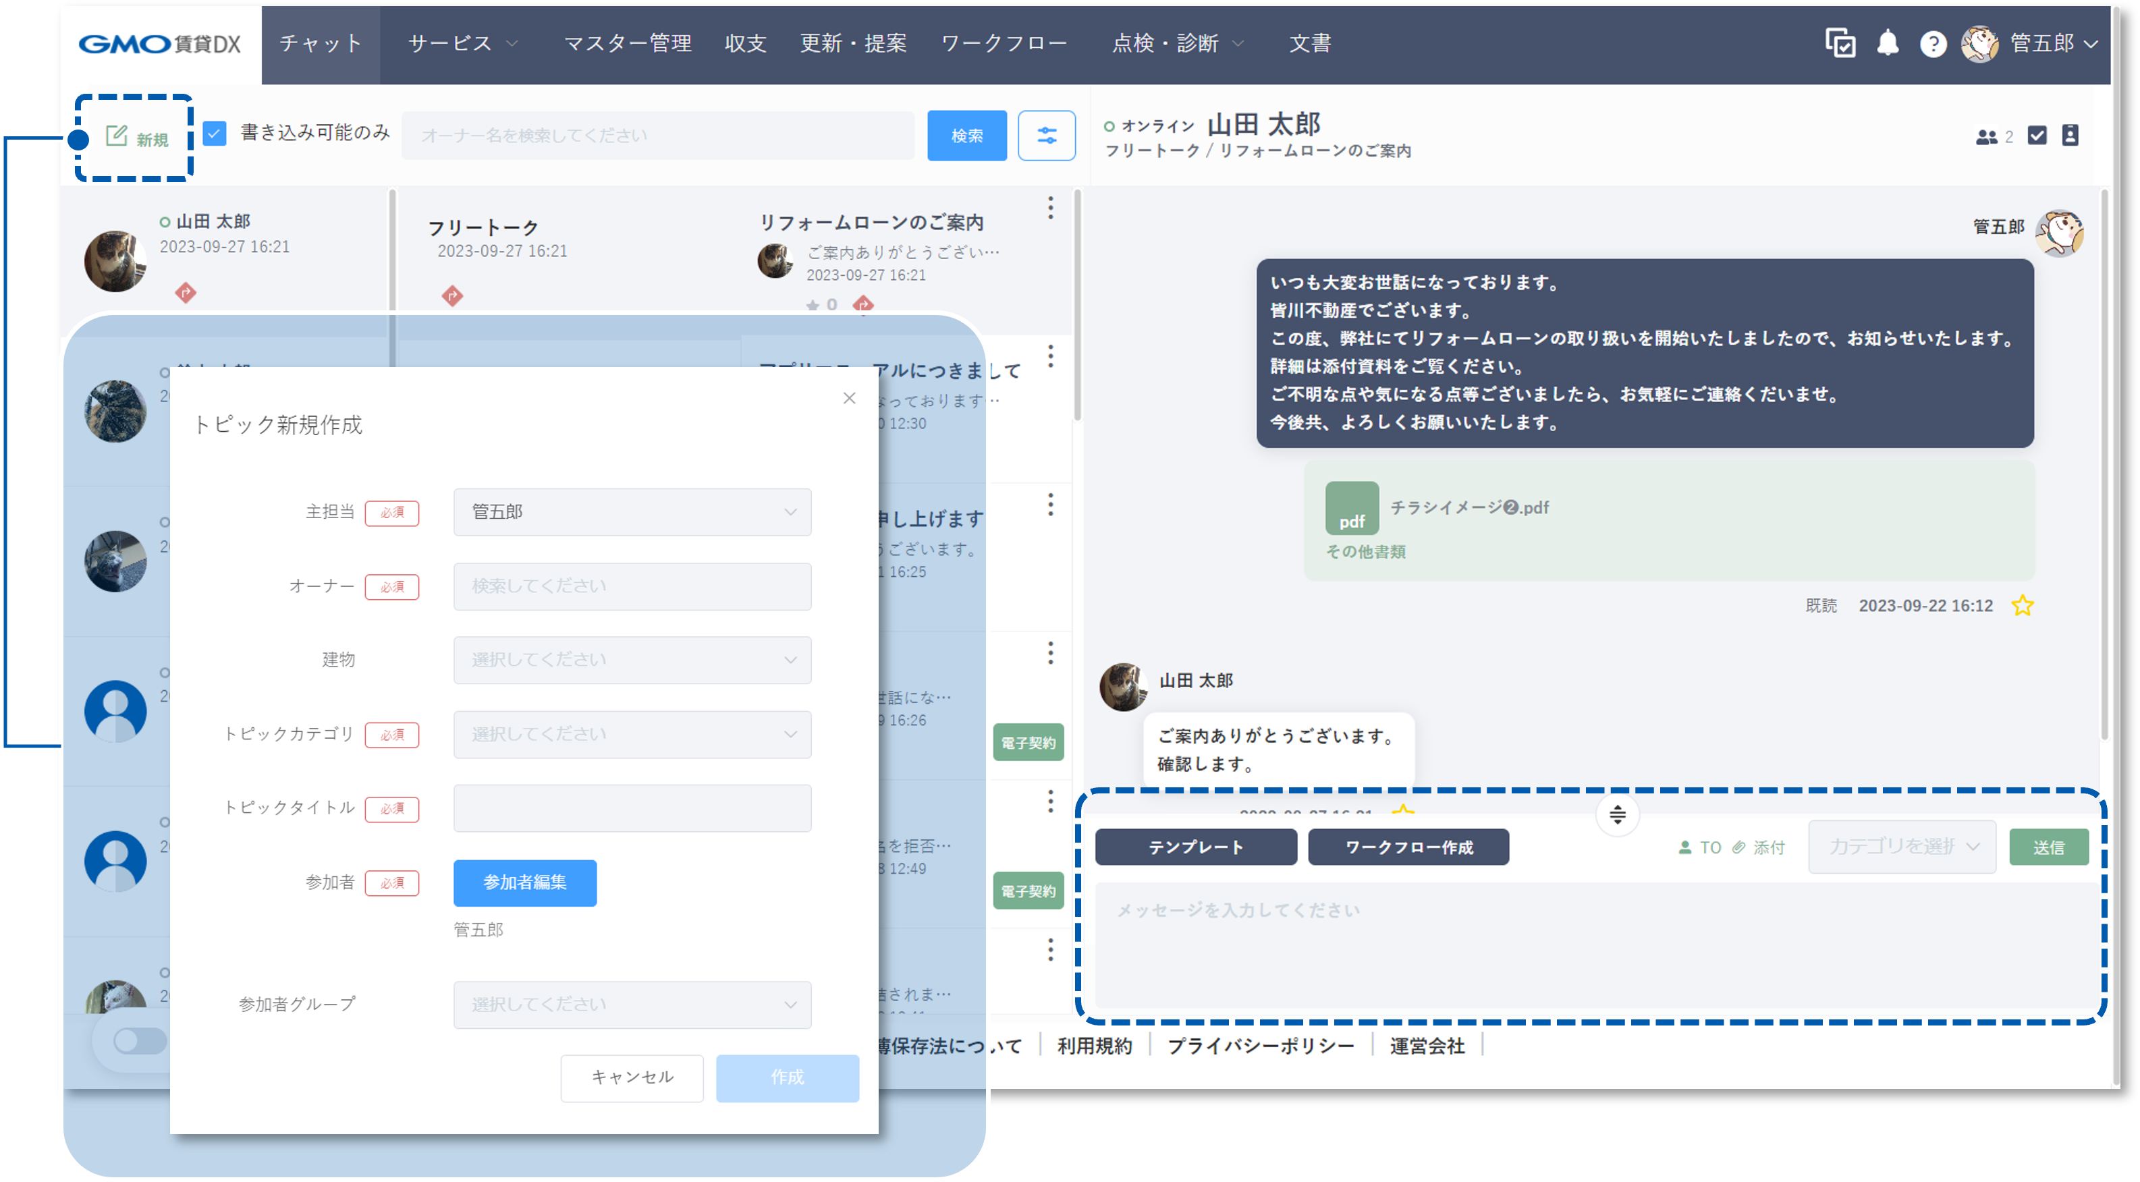
Task: Open the カテゴリを選択 dropdown
Action: [x=1902, y=847]
